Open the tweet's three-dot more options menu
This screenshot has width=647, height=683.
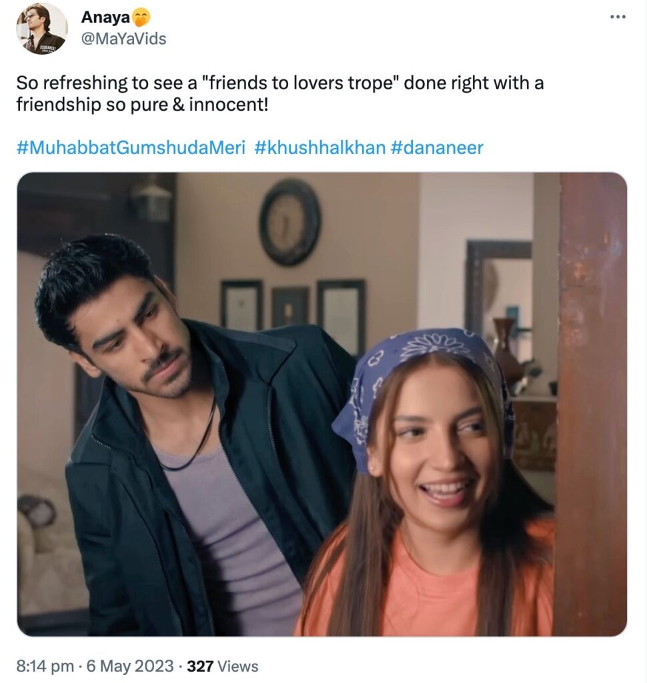tap(618, 17)
